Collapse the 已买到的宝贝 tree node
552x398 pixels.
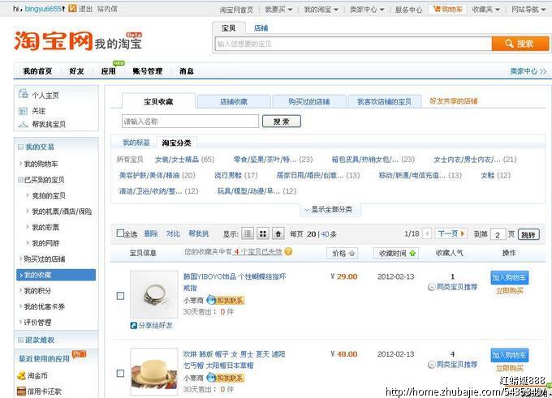click(20, 180)
